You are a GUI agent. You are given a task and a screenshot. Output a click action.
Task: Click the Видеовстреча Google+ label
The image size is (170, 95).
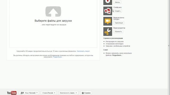(119, 18)
